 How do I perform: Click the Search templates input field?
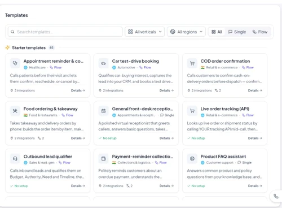pyautogui.click(x=65, y=32)
